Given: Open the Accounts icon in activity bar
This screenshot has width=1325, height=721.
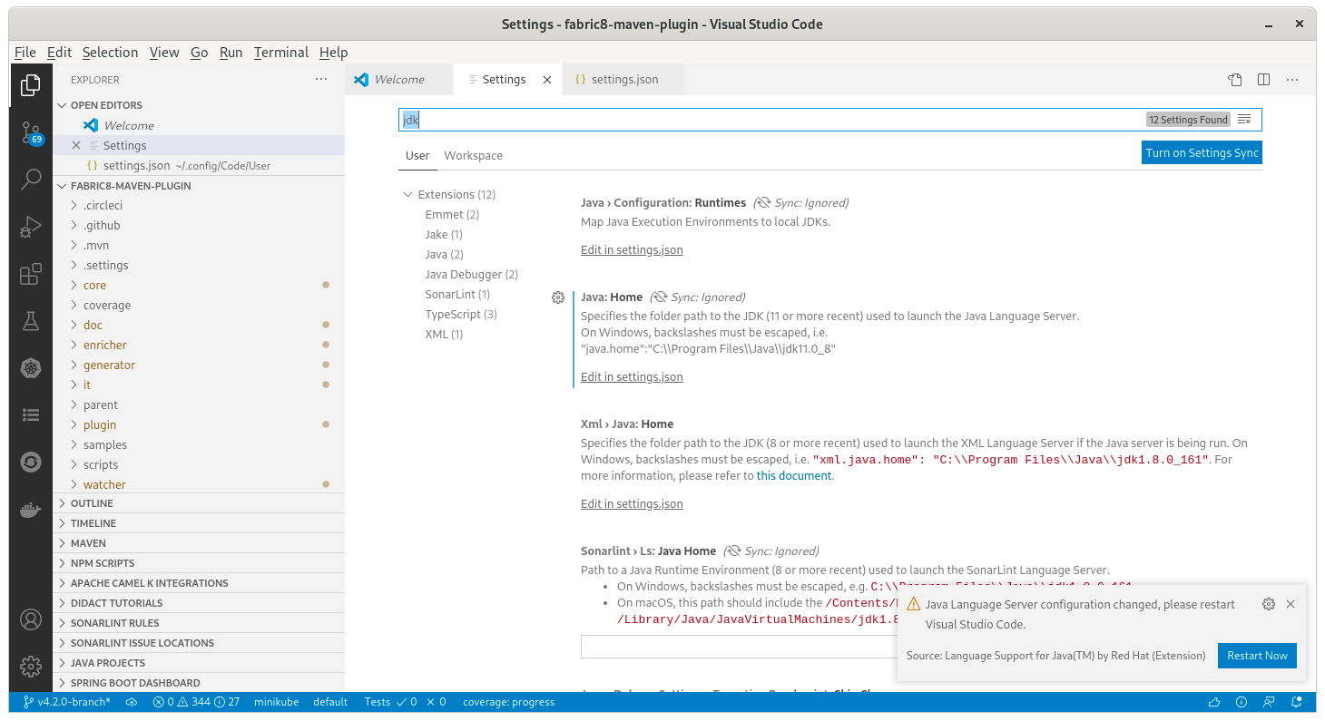Looking at the screenshot, I should click(31, 620).
